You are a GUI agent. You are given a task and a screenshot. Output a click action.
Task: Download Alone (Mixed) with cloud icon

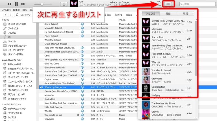point(82,24)
